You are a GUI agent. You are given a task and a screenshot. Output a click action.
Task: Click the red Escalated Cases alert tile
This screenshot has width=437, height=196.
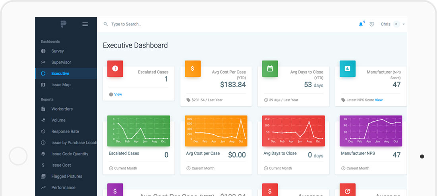[115, 69]
